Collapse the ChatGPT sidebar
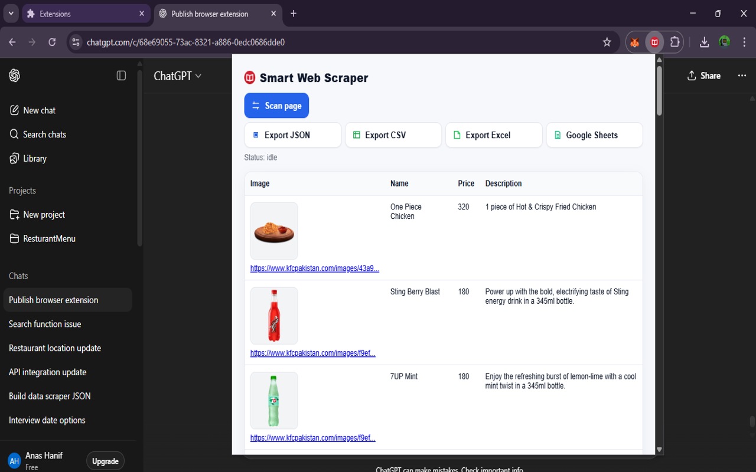The width and height of the screenshot is (756, 472). [121, 76]
